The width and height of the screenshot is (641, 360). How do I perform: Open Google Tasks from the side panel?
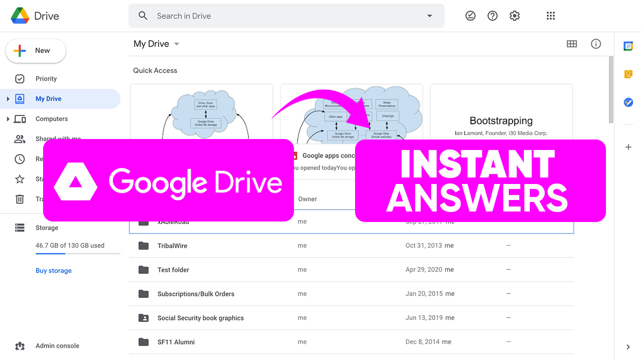point(628,102)
